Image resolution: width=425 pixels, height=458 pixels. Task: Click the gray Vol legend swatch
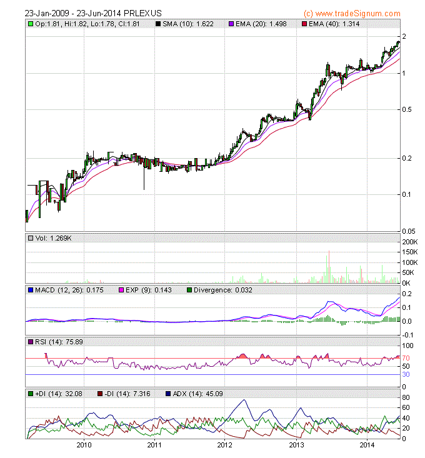(31, 238)
